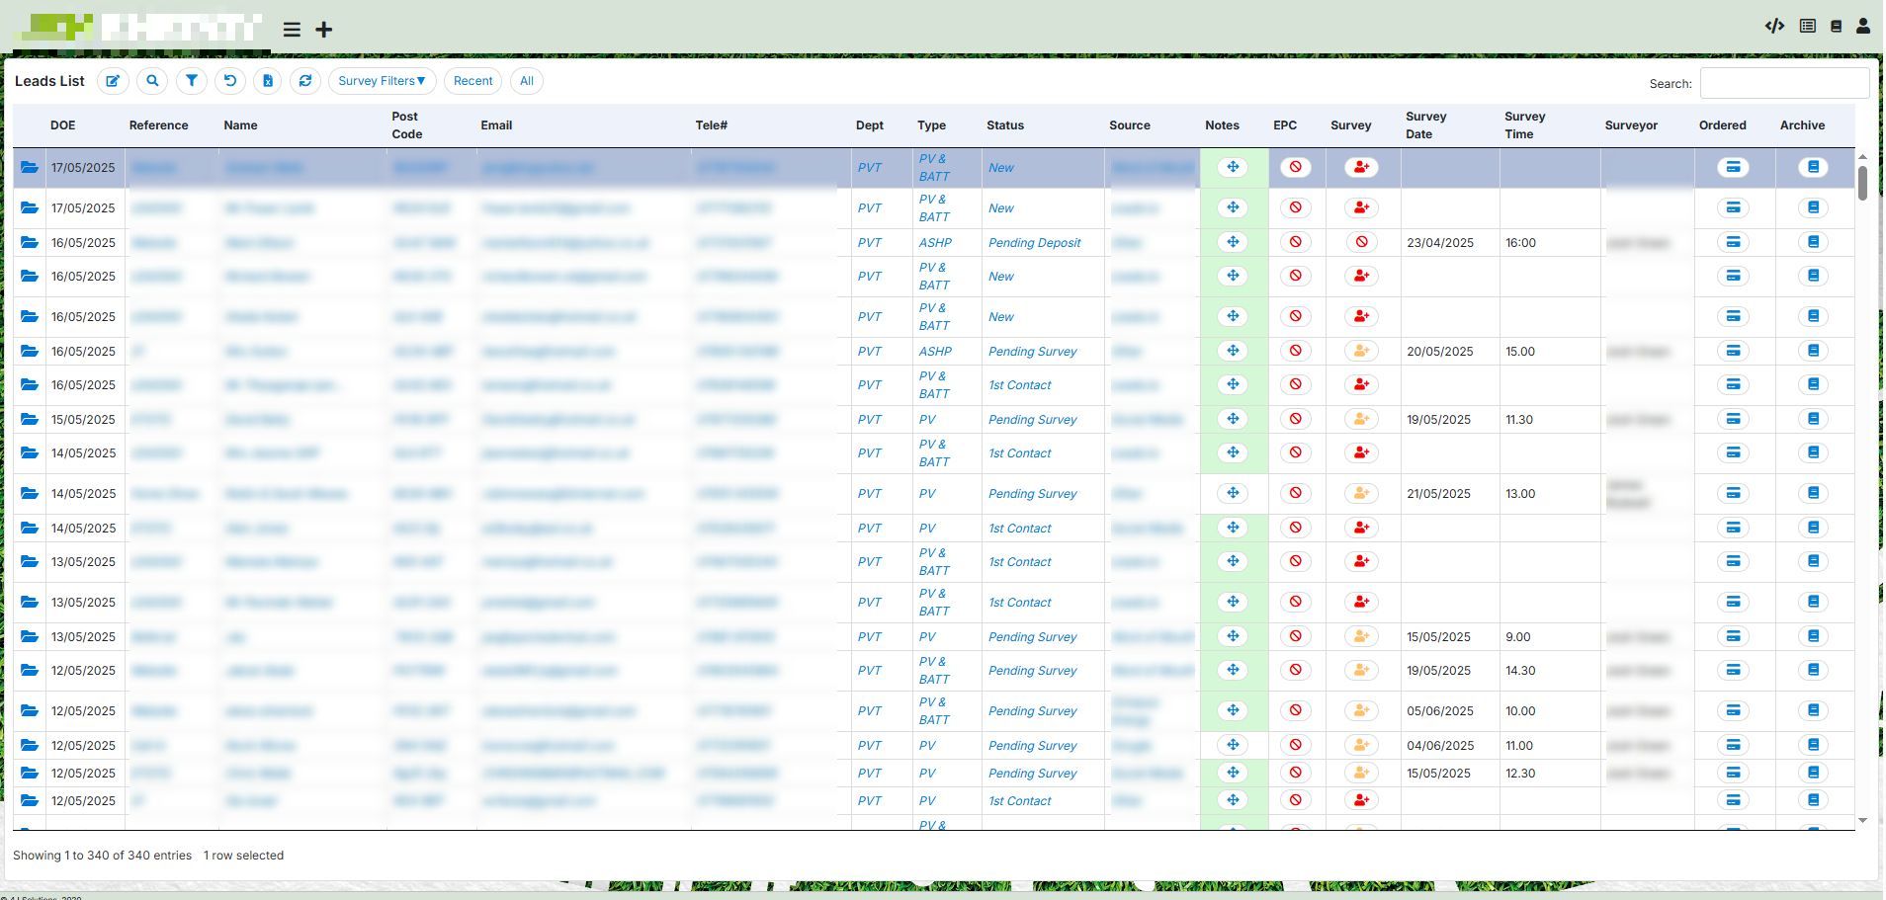Export leads with the Excel file icon
The image size is (1886, 900).
click(268, 81)
